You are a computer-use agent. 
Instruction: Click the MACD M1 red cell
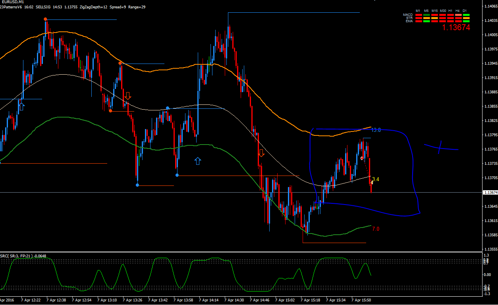[419, 15]
